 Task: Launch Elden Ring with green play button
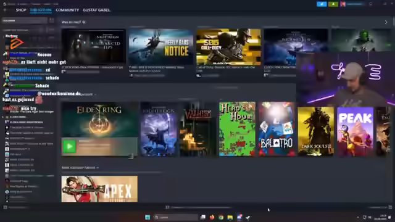[x=69, y=147]
